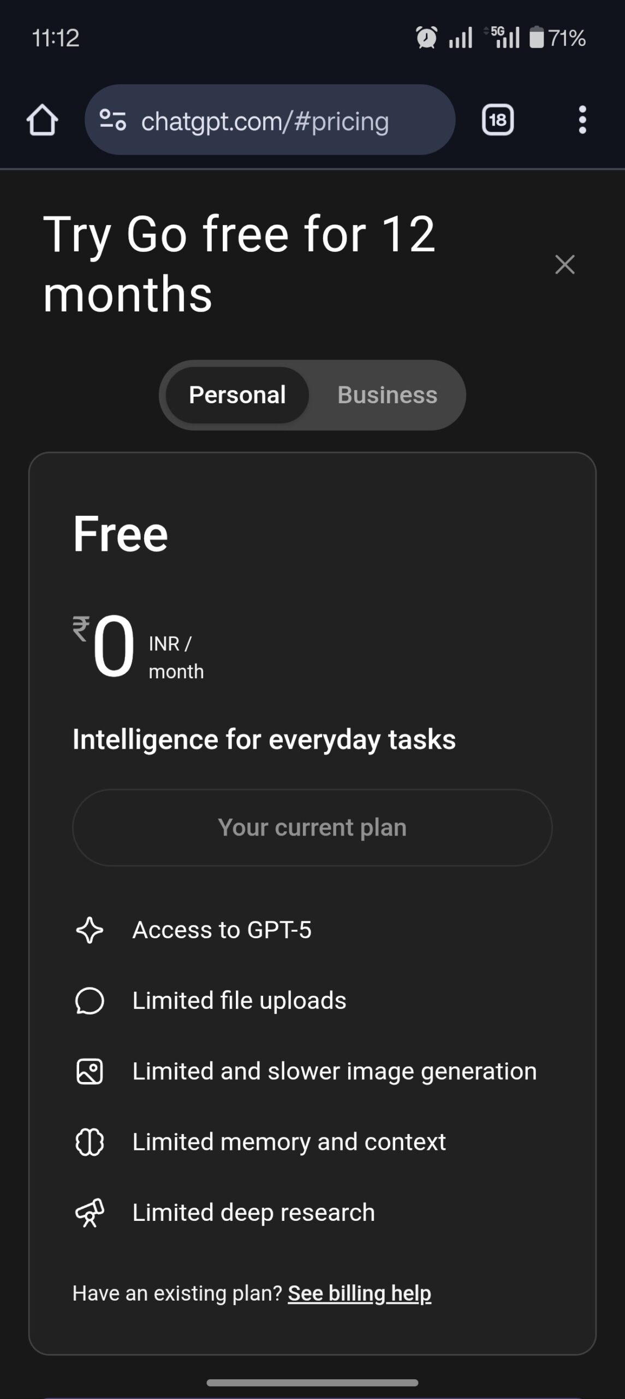The image size is (625, 1399).
Task: Click the chat bubble icon beside Limited file uploads
Action: point(91,1000)
